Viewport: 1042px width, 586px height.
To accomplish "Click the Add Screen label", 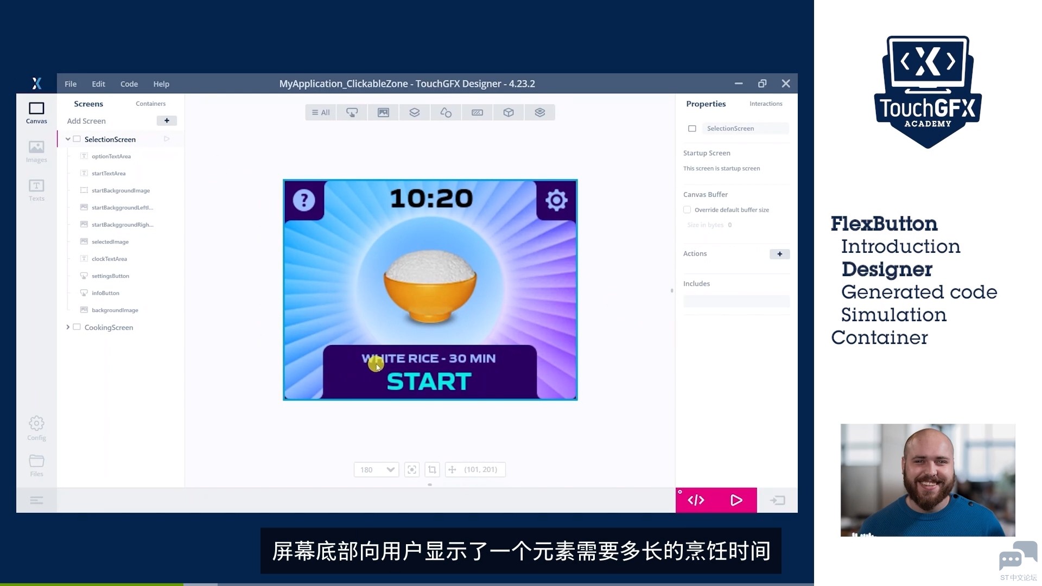I will click(86, 121).
